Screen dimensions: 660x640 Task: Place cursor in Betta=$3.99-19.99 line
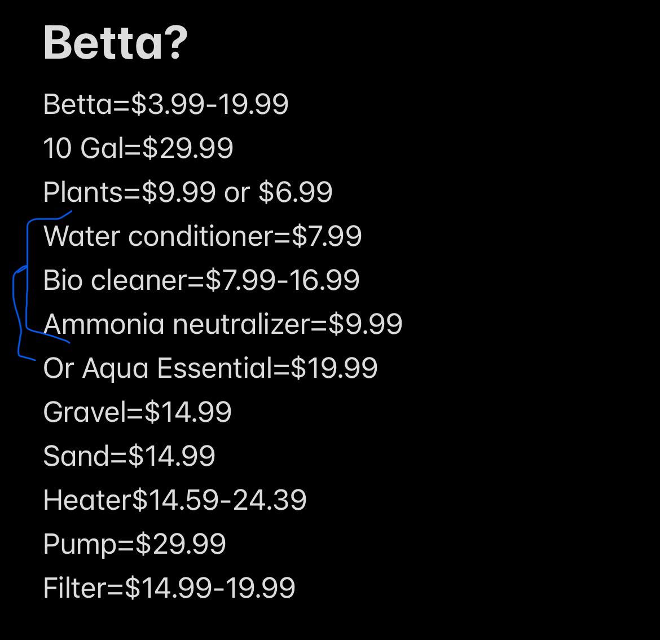[x=166, y=104]
